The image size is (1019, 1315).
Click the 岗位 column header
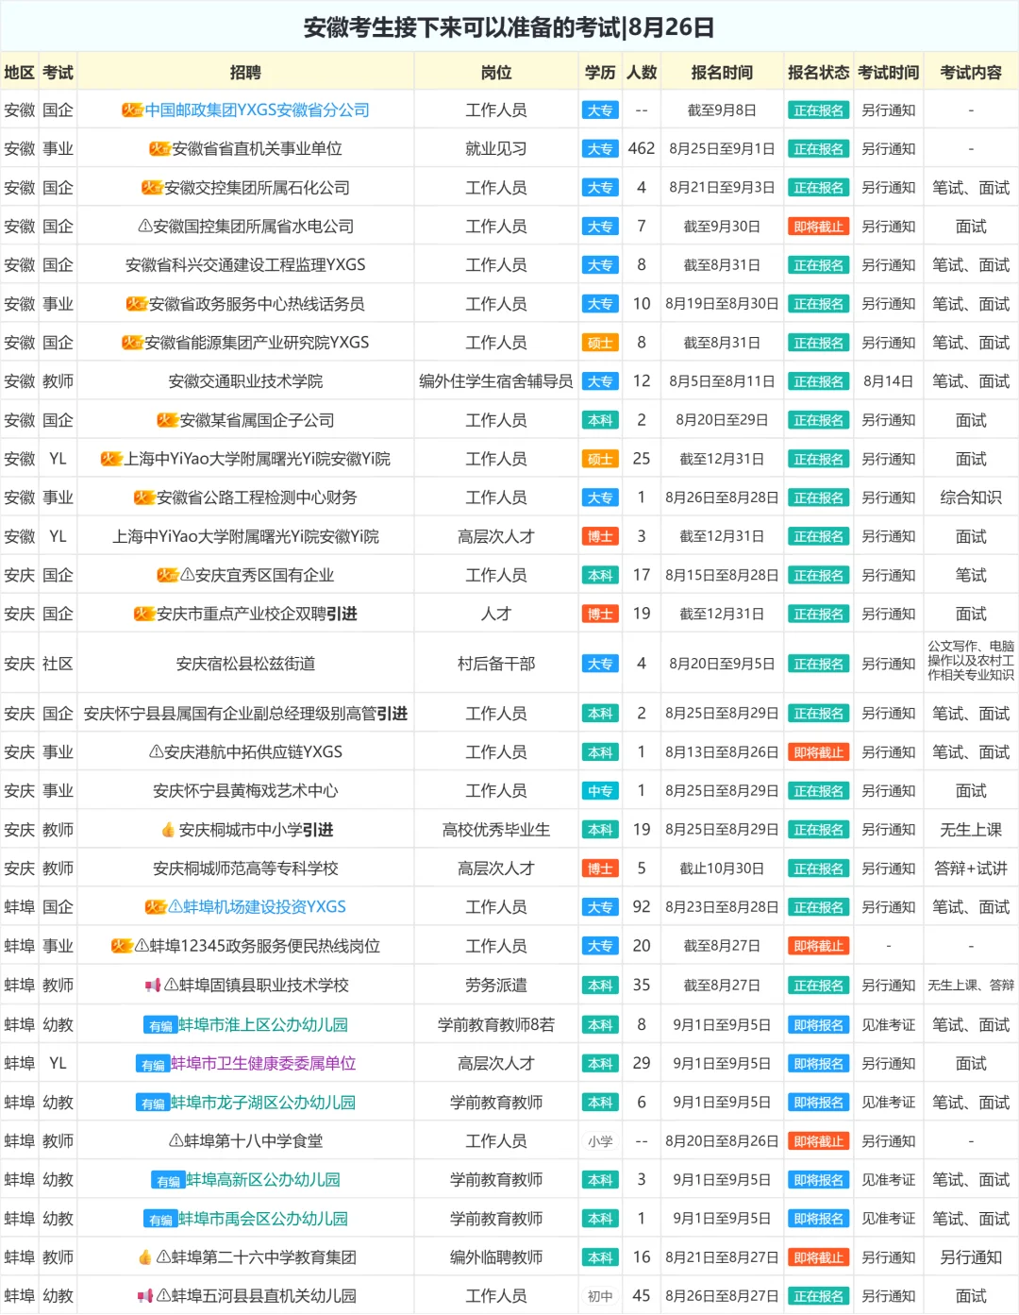pyautogui.click(x=496, y=73)
